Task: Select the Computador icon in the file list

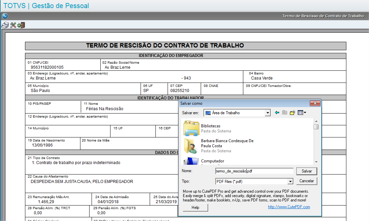Action: point(191,161)
